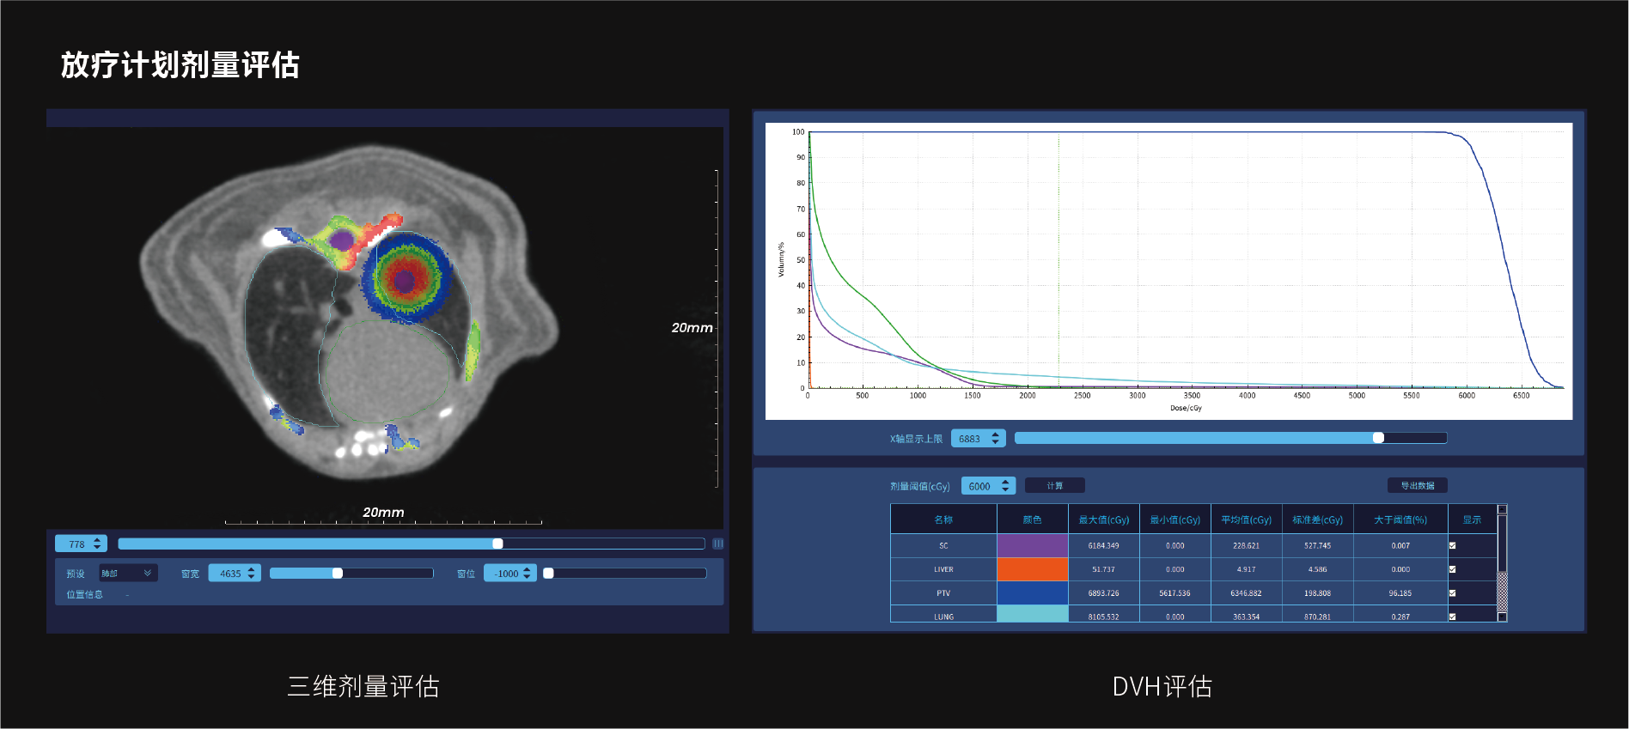Click the 显示 column header

pyautogui.click(x=1472, y=519)
